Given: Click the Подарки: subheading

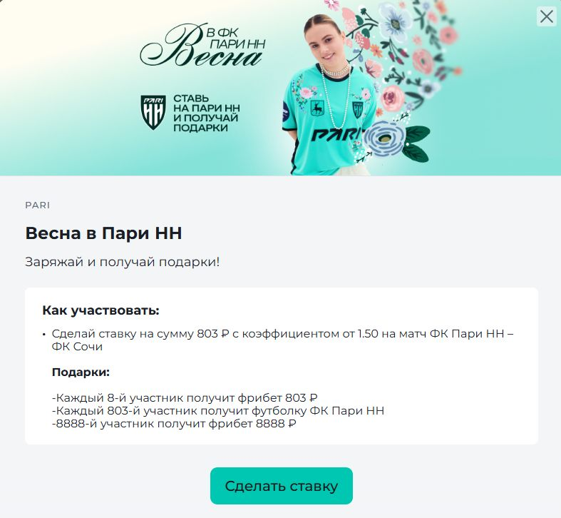Looking at the screenshot, I should pyautogui.click(x=81, y=372).
